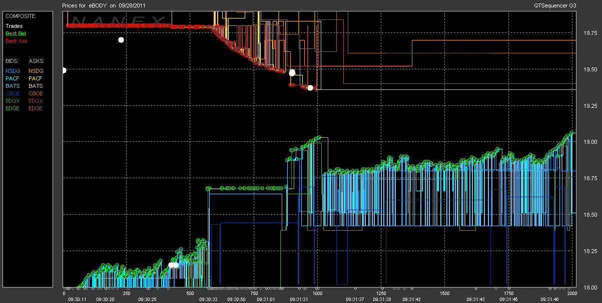Click the chart title 'Prices for eBODY on 09/28/2011'

[103, 5]
